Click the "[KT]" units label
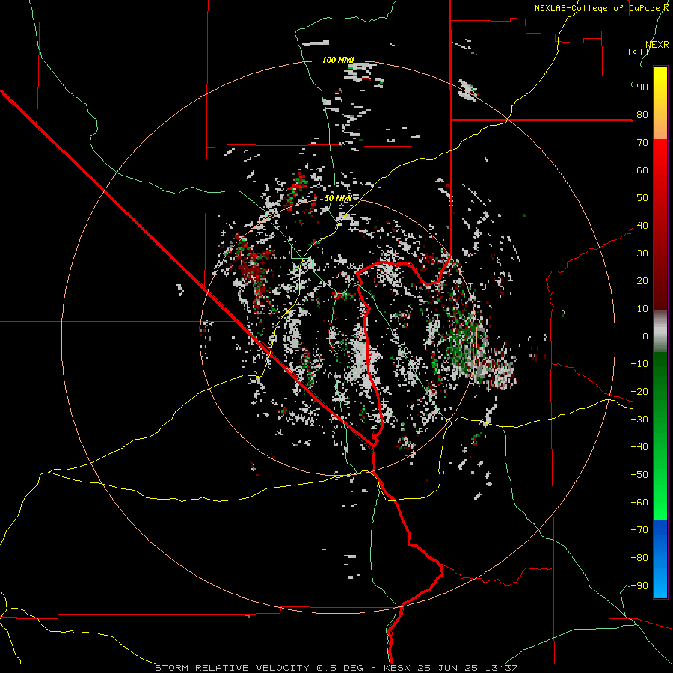Viewport: 673px width, 673px height. pos(639,52)
